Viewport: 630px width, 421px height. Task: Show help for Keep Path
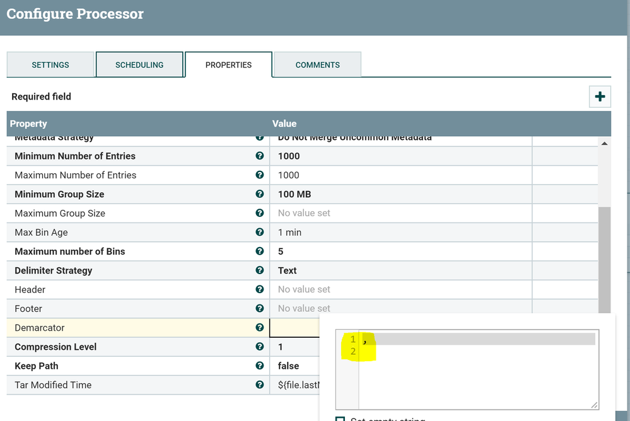pyautogui.click(x=260, y=366)
